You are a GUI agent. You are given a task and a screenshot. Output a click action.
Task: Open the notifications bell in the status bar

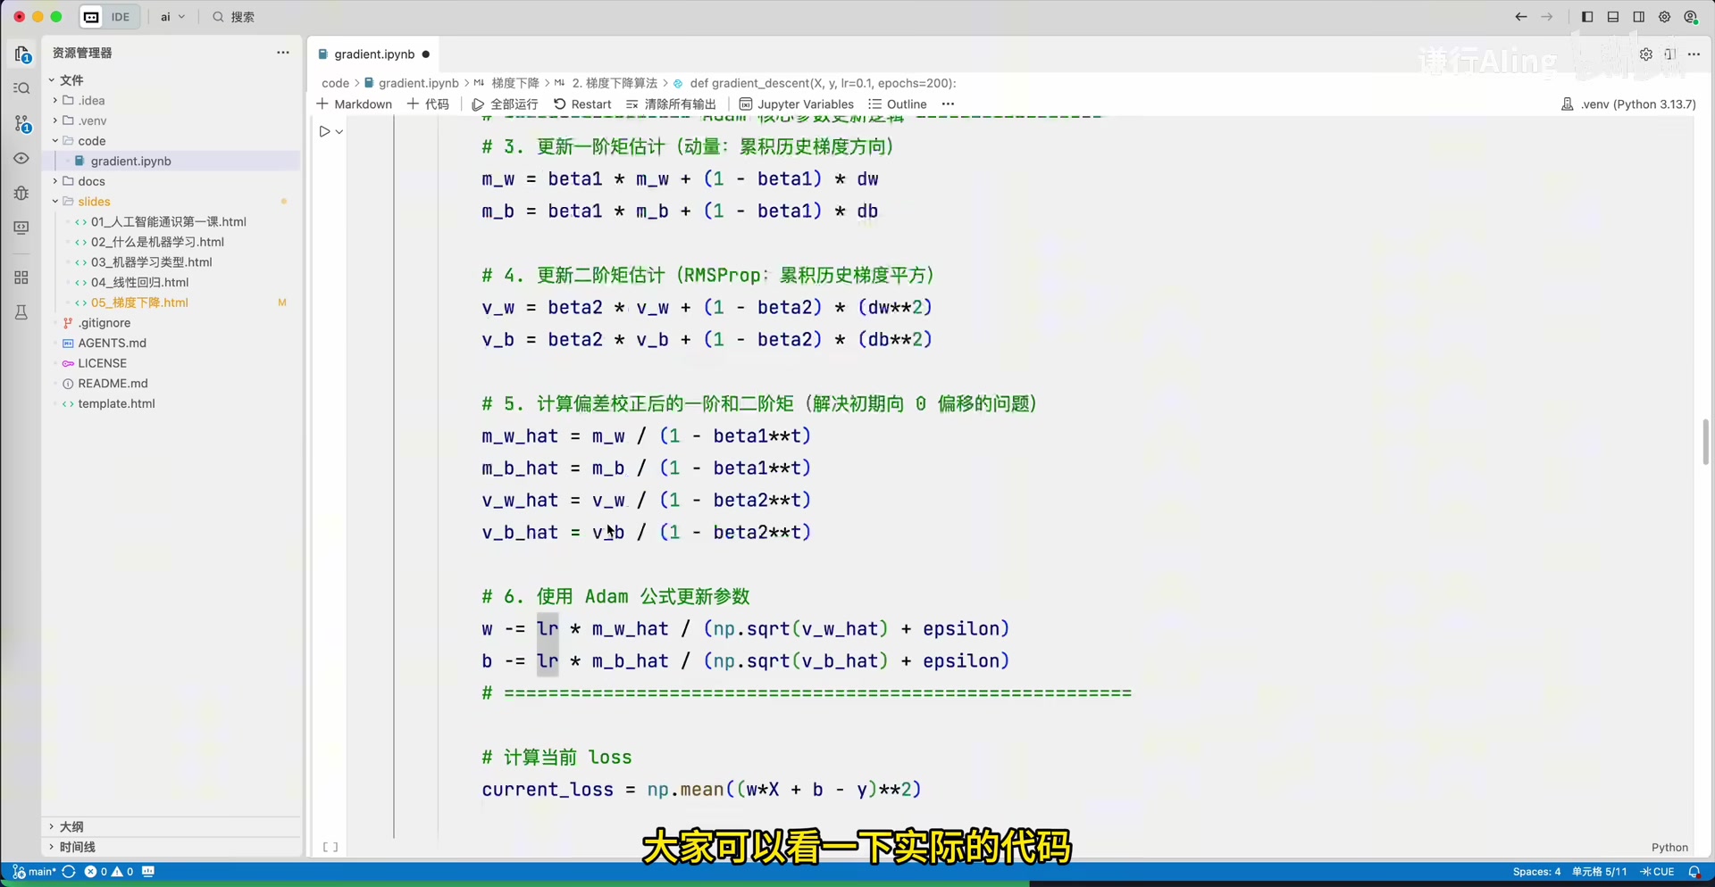1694,872
